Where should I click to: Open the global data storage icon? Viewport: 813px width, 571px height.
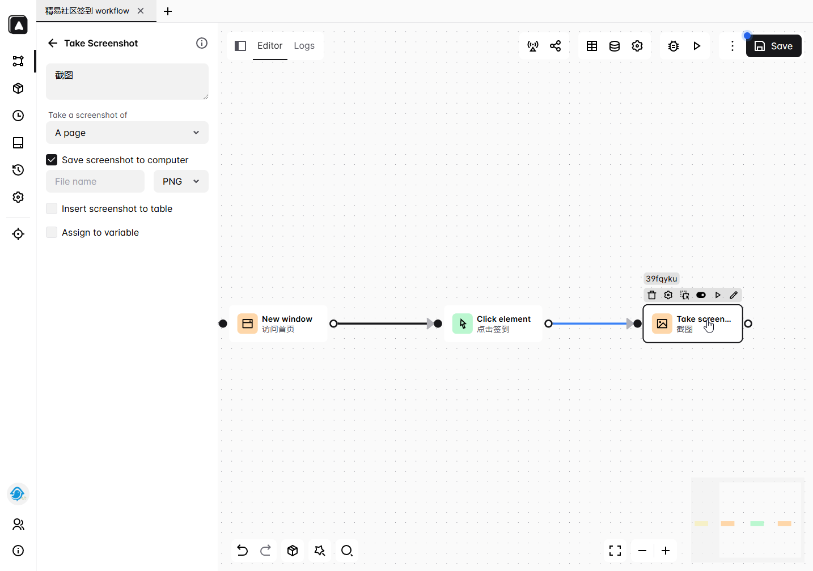click(615, 46)
